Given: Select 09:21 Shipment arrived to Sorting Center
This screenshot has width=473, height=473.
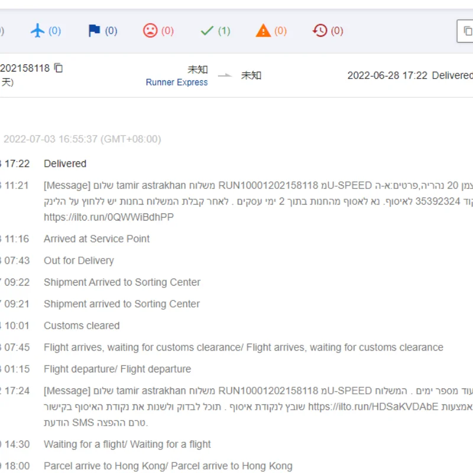Looking at the screenshot, I should (100, 304).
